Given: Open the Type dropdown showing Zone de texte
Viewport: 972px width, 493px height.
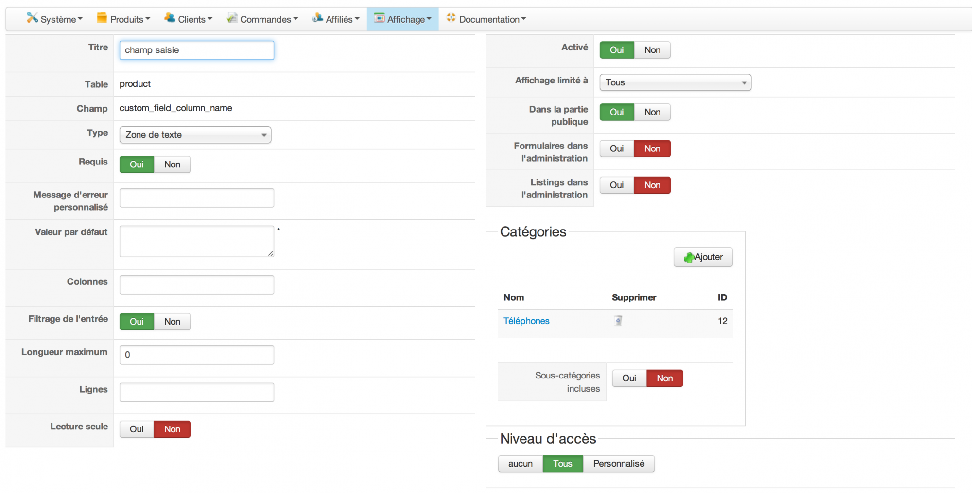Looking at the screenshot, I should 195,135.
